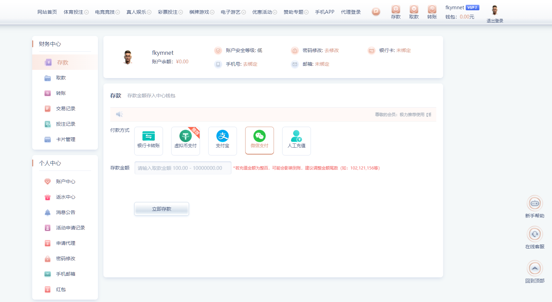Open 投注记录 in the sidebar
The image size is (552, 302).
(x=65, y=124)
